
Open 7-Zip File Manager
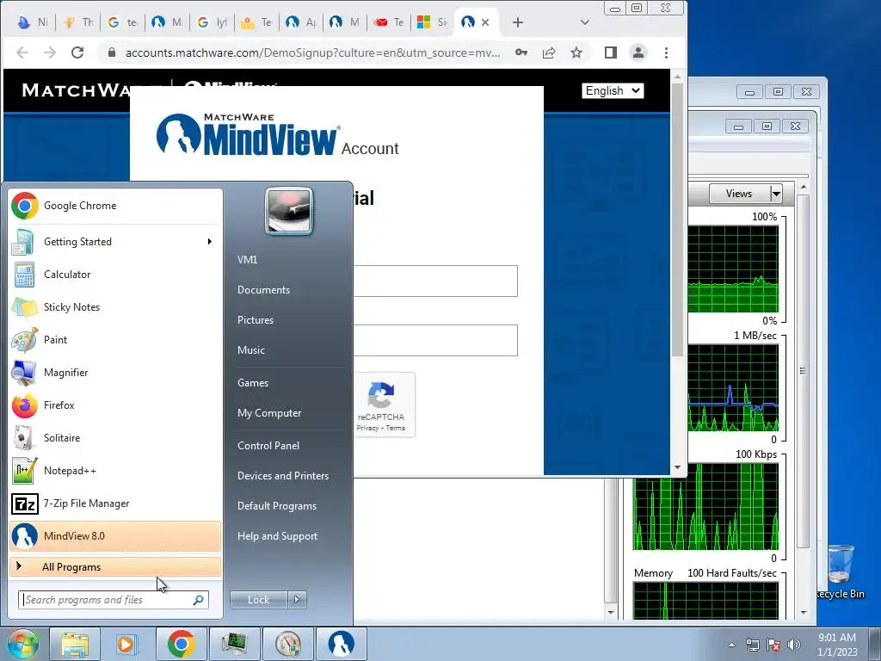tap(115, 503)
